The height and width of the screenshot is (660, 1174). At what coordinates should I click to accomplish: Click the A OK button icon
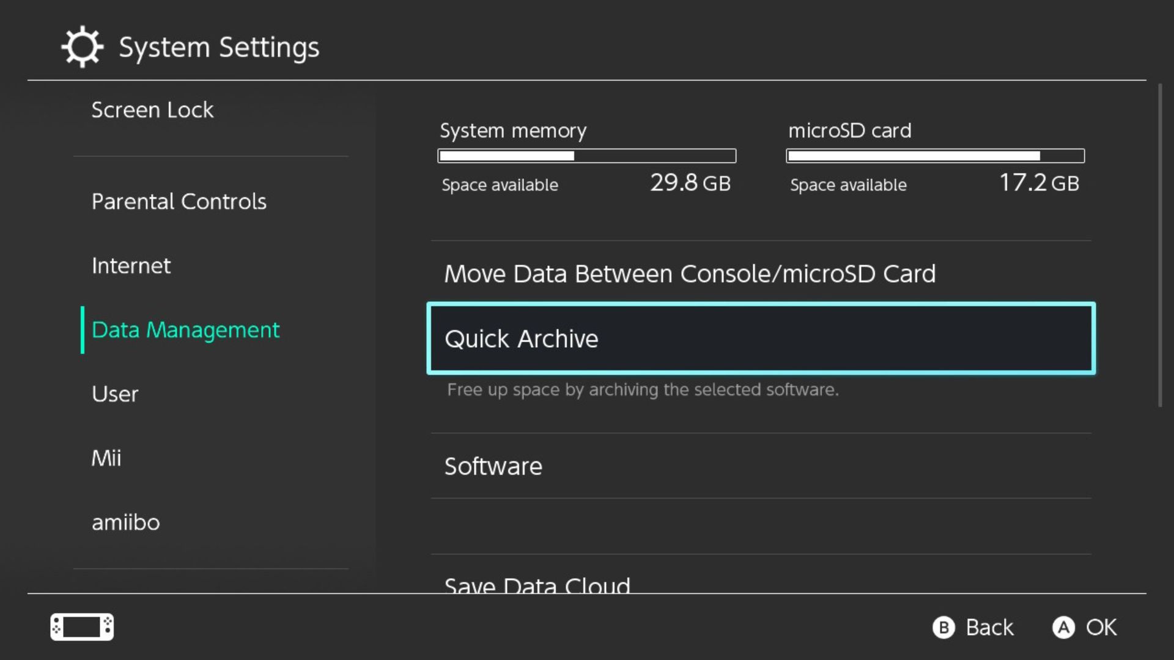point(1065,627)
